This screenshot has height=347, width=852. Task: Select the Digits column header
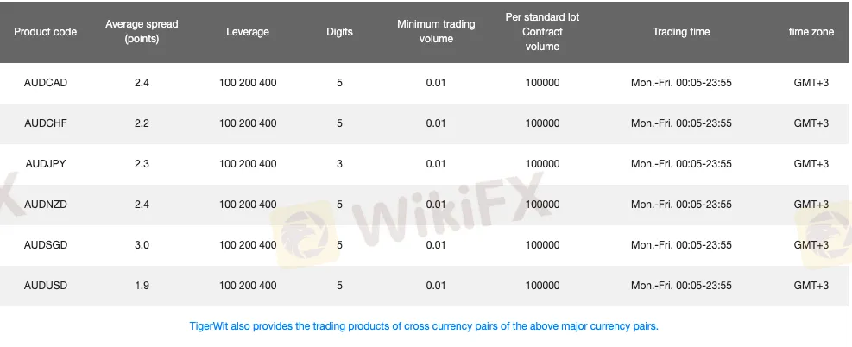pos(339,32)
